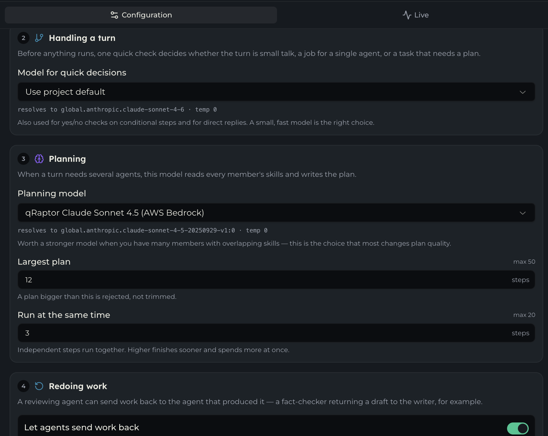Click the Largest plan steps input field
Image resolution: width=548 pixels, height=436 pixels.
(x=276, y=280)
